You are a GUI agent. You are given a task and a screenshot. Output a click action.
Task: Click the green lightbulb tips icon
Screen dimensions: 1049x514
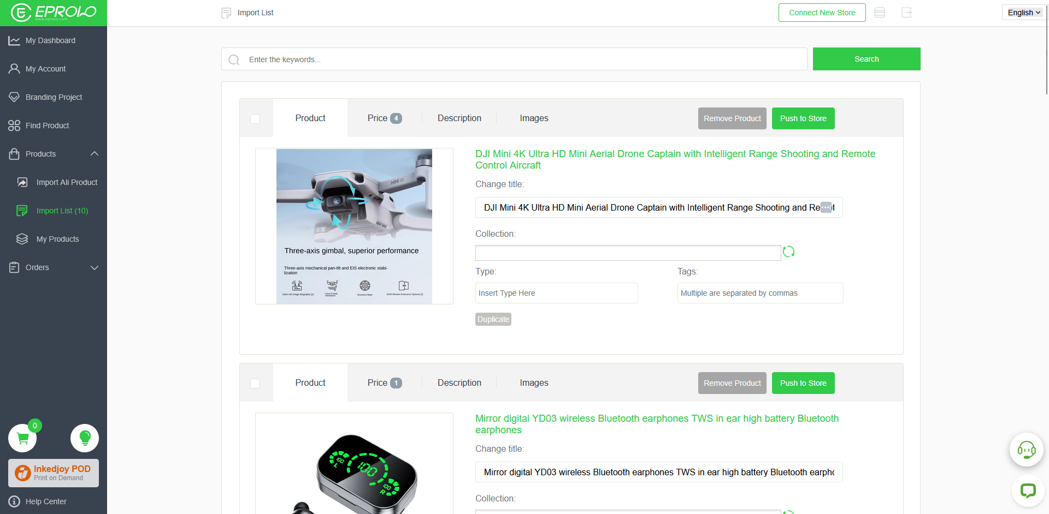pyautogui.click(x=85, y=438)
